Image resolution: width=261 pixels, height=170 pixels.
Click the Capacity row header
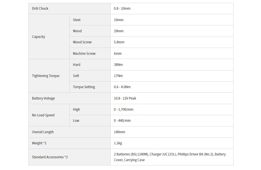coord(49,37)
